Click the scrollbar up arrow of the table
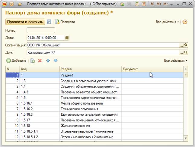Image resolution: width=195 pixels, height=147 pixels. point(186,69)
